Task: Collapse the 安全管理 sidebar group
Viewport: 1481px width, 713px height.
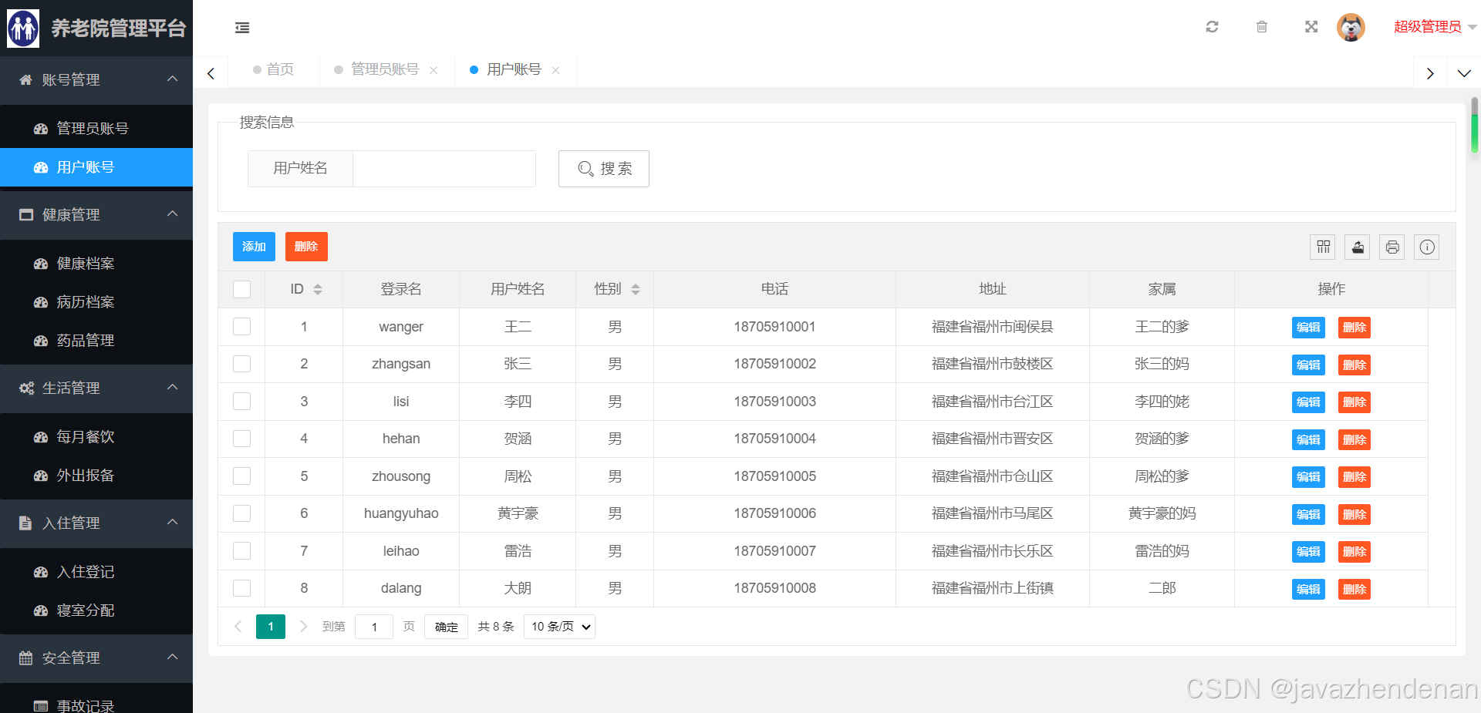Action: click(x=96, y=658)
